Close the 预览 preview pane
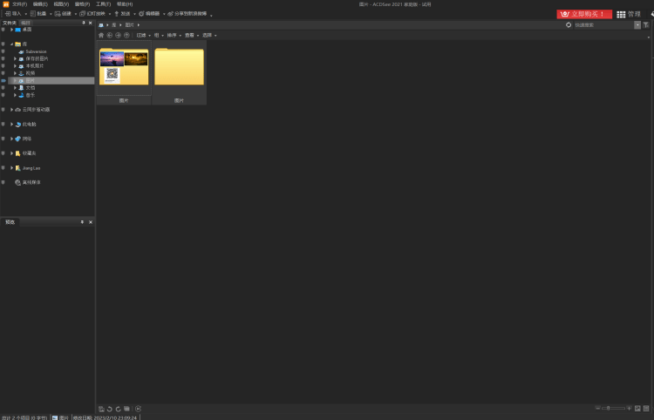Viewport: 654px width, 420px height. [91, 222]
